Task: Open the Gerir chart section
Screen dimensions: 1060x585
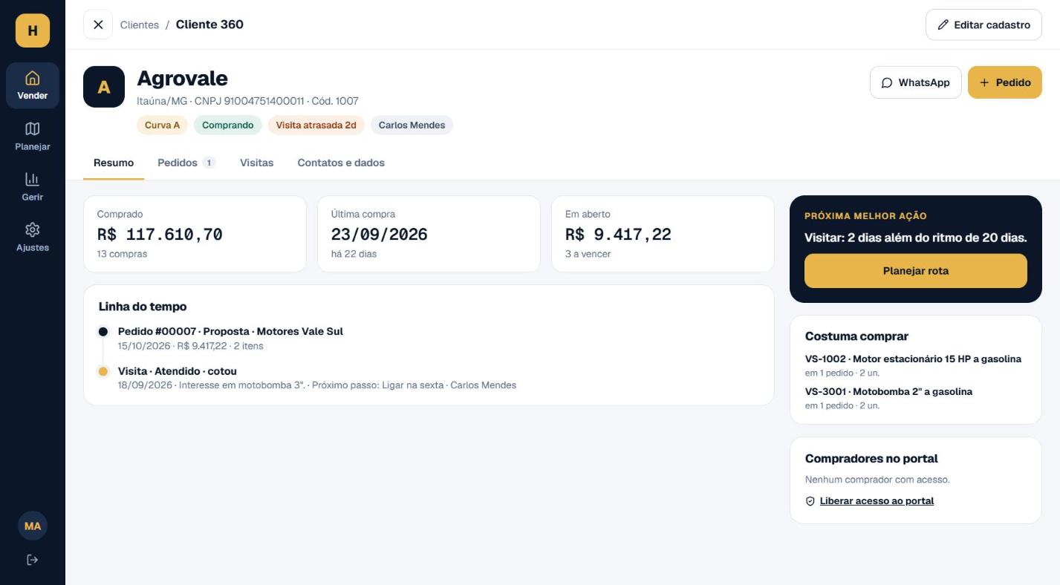Action: coord(33,187)
